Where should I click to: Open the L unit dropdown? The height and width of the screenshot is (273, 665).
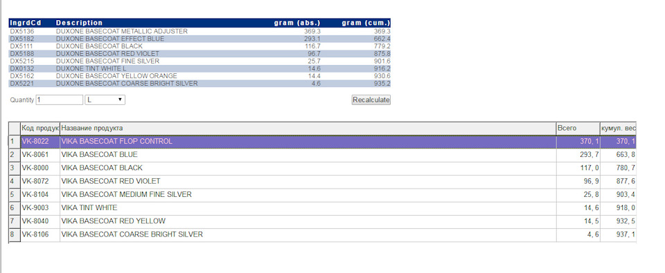105,100
